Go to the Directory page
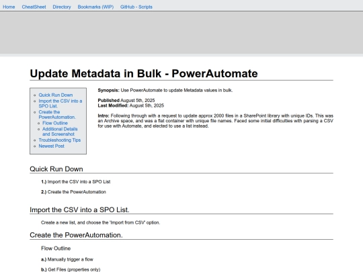Screen dimensions: 363x272 point(62,7)
